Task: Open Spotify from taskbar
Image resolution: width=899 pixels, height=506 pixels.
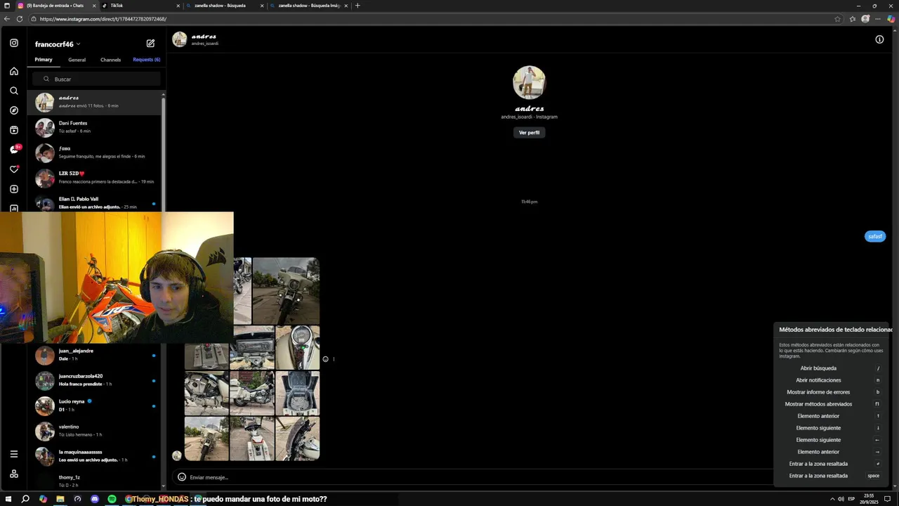Action: (x=112, y=499)
